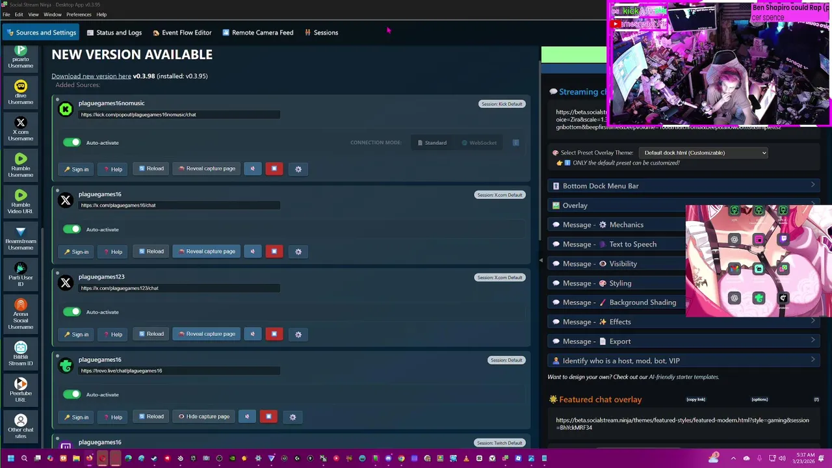The image size is (832, 468).
Task: Open Other chat sites in sidebar
Action: [x=21, y=426]
